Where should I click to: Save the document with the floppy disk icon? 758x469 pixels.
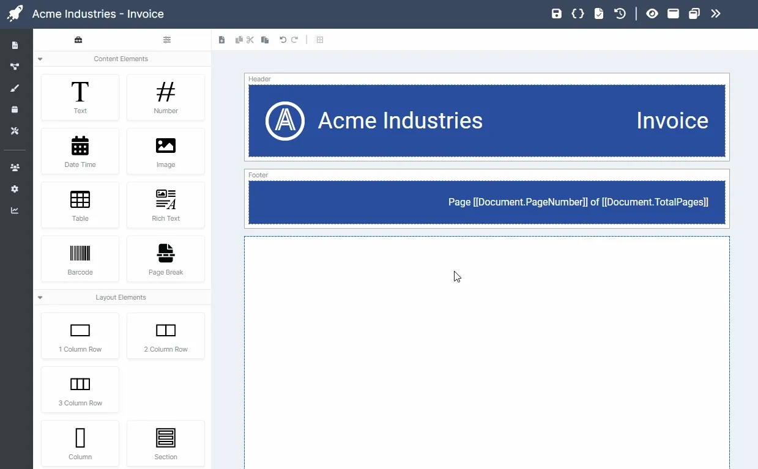click(556, 13)
